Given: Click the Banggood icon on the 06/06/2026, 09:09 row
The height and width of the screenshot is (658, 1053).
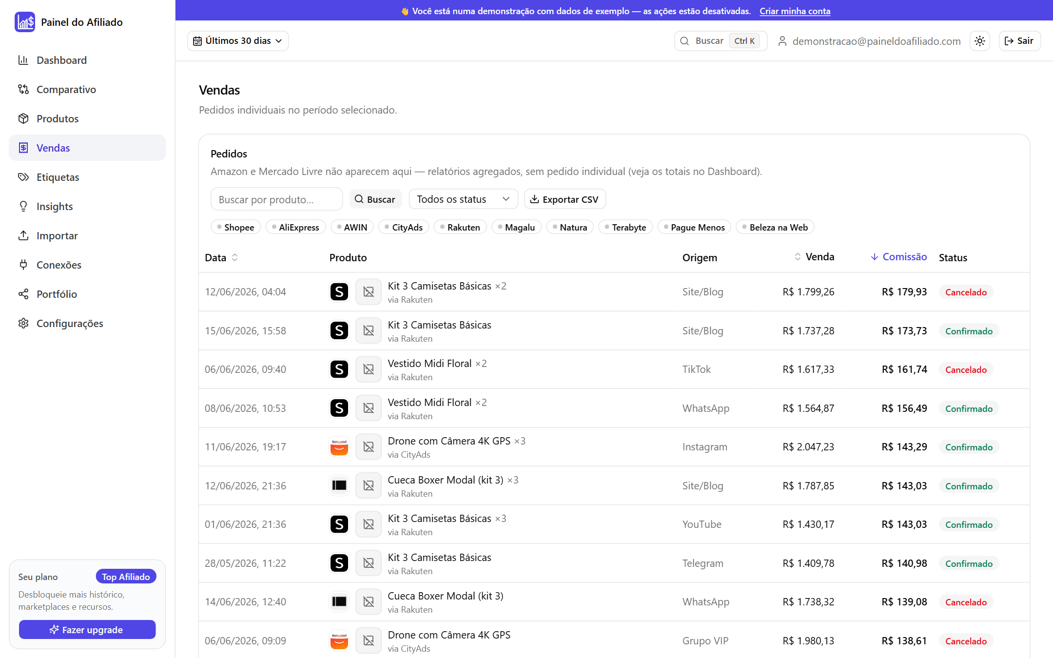Looking at the screenshot, I should pyautogui.click(x=339, y=641).
